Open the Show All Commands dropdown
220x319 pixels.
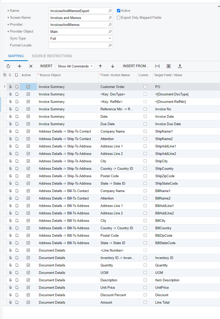pos(75,66)
